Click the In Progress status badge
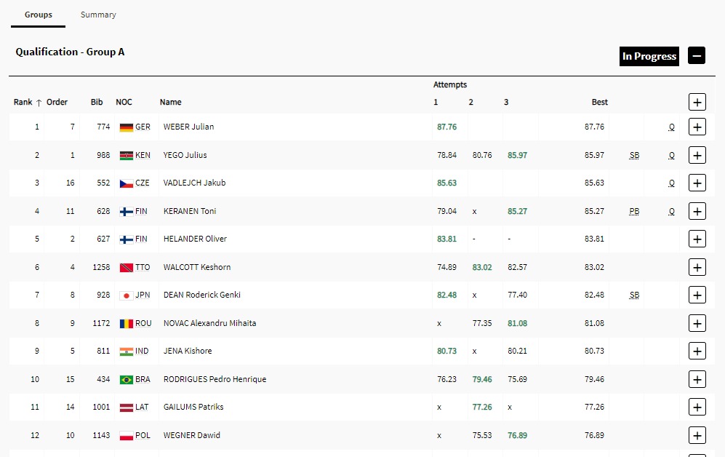 (x=649, y=56)
